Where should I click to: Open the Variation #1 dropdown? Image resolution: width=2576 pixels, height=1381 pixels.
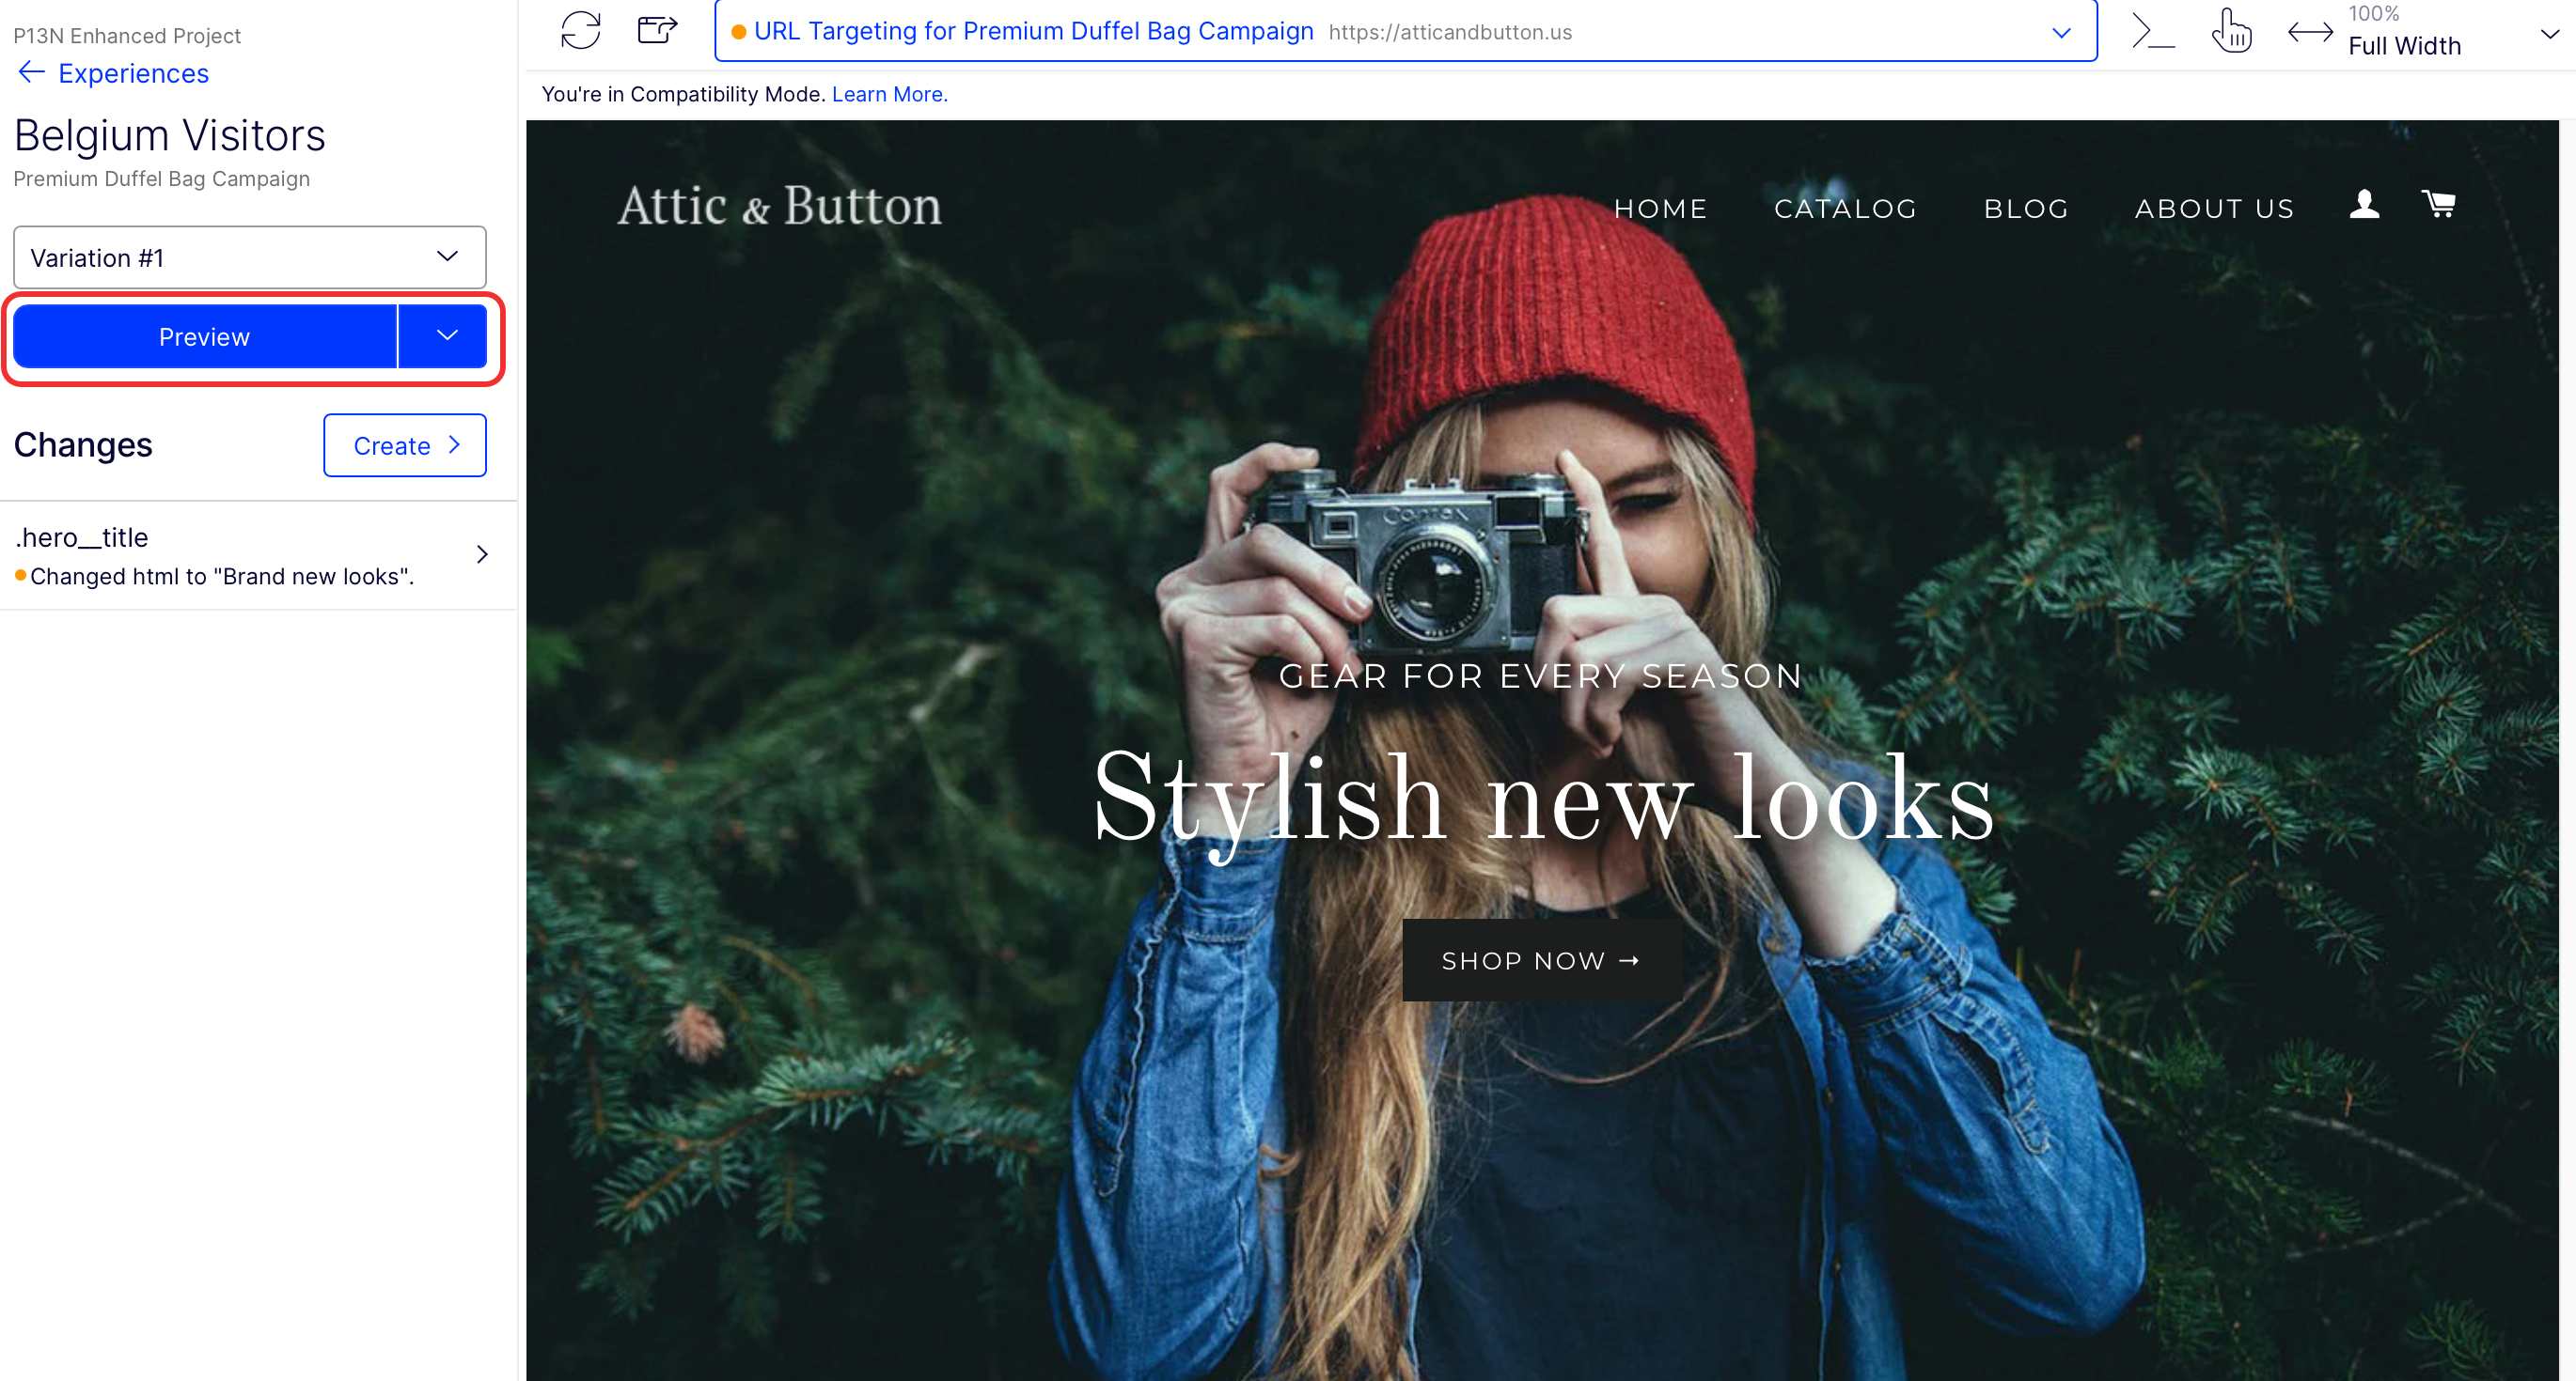point(249,257)
